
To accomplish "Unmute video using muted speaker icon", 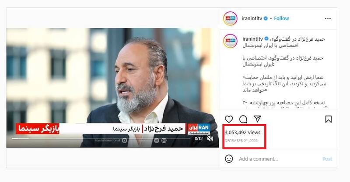I will pos(210,139).
